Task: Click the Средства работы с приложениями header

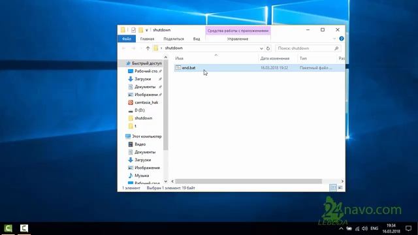Action: click(x=238, y=31)
